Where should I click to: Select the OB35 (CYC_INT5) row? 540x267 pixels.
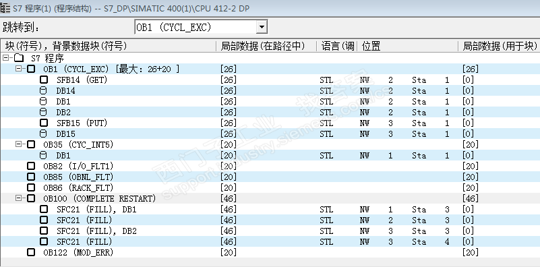(270, 144)
